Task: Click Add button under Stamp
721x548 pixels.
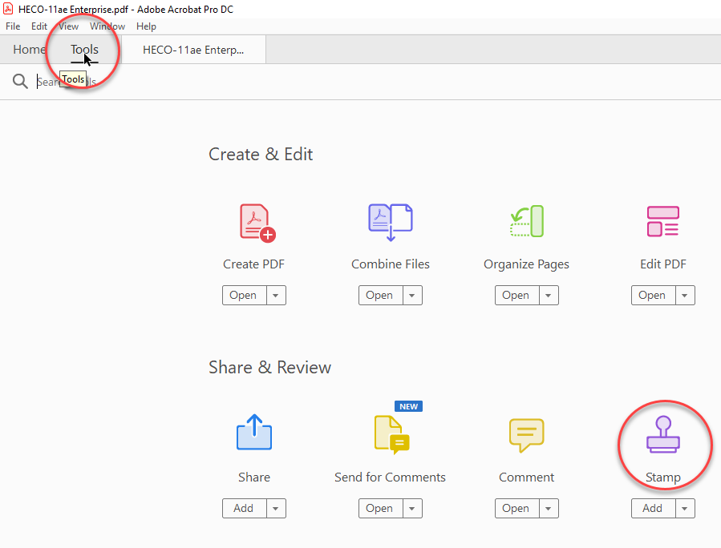Action: [x=653, y=509]
